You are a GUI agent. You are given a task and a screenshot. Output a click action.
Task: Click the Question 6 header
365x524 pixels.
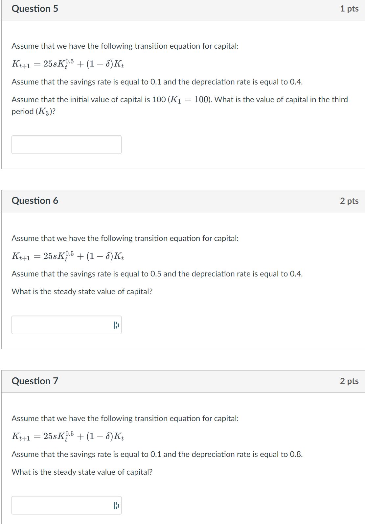click(34, 200)
